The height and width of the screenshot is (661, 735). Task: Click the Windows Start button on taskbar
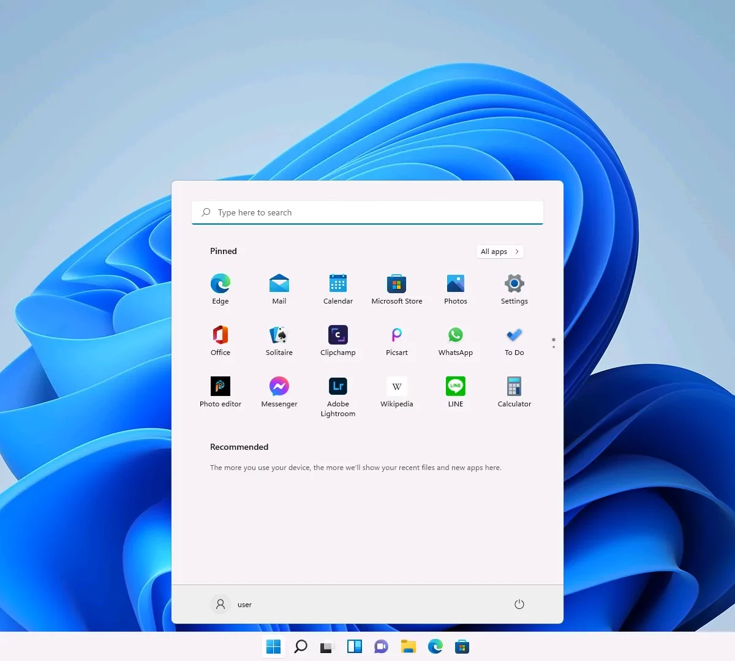(274, 646)
